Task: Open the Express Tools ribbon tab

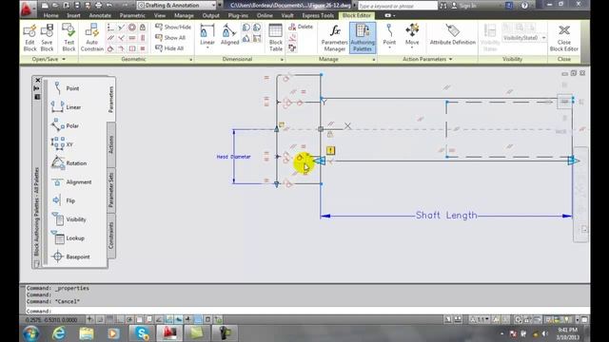Action: tap(318, 15)
